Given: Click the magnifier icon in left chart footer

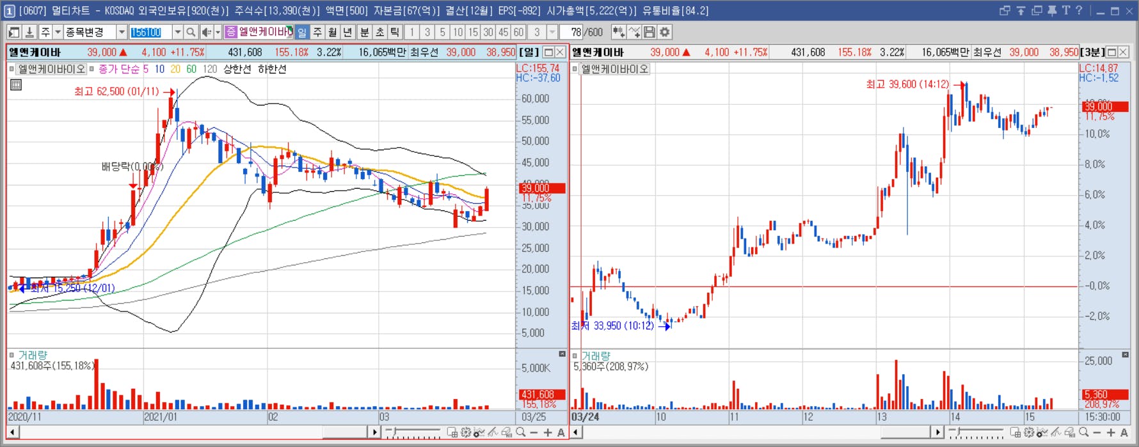Looking at the screenshot, I should [521, 433].
